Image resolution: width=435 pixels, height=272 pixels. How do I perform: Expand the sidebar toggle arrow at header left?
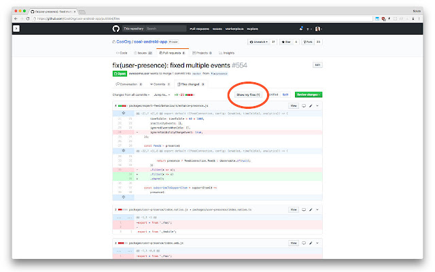click(x=16, y=29)
